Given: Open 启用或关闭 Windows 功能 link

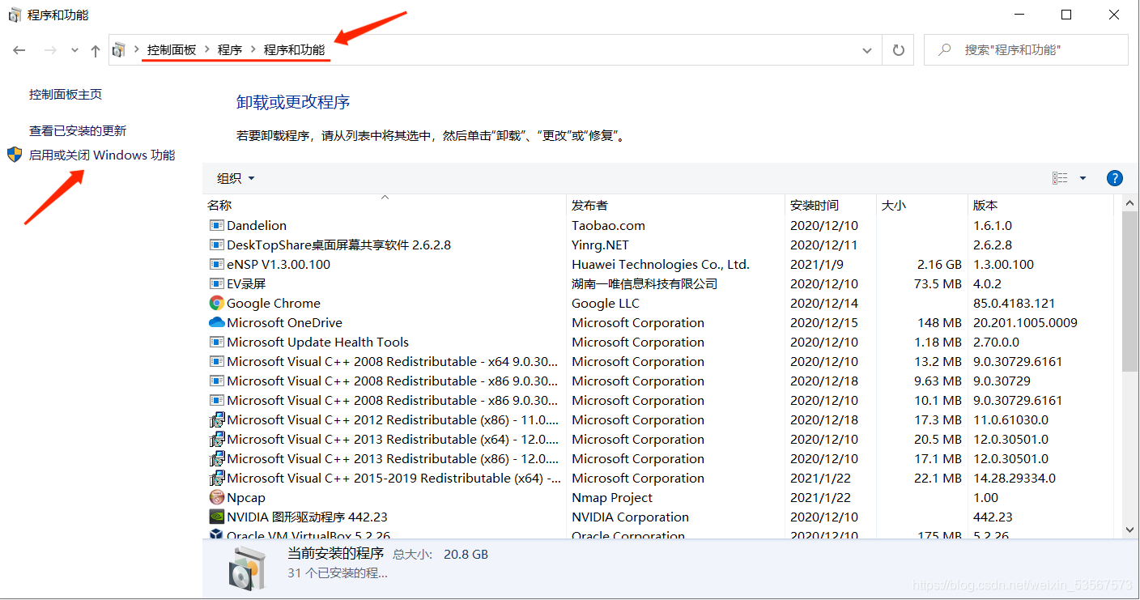Looking at the screenshot, I should coord(102,155).
